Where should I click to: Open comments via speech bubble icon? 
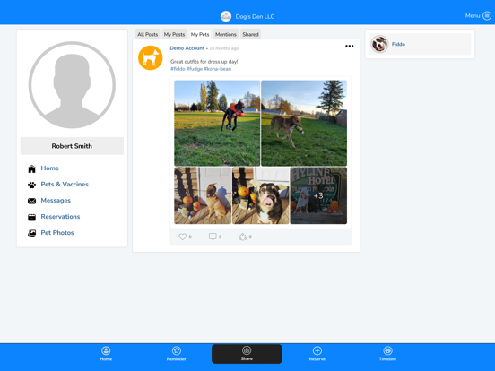tap(213, 237)
